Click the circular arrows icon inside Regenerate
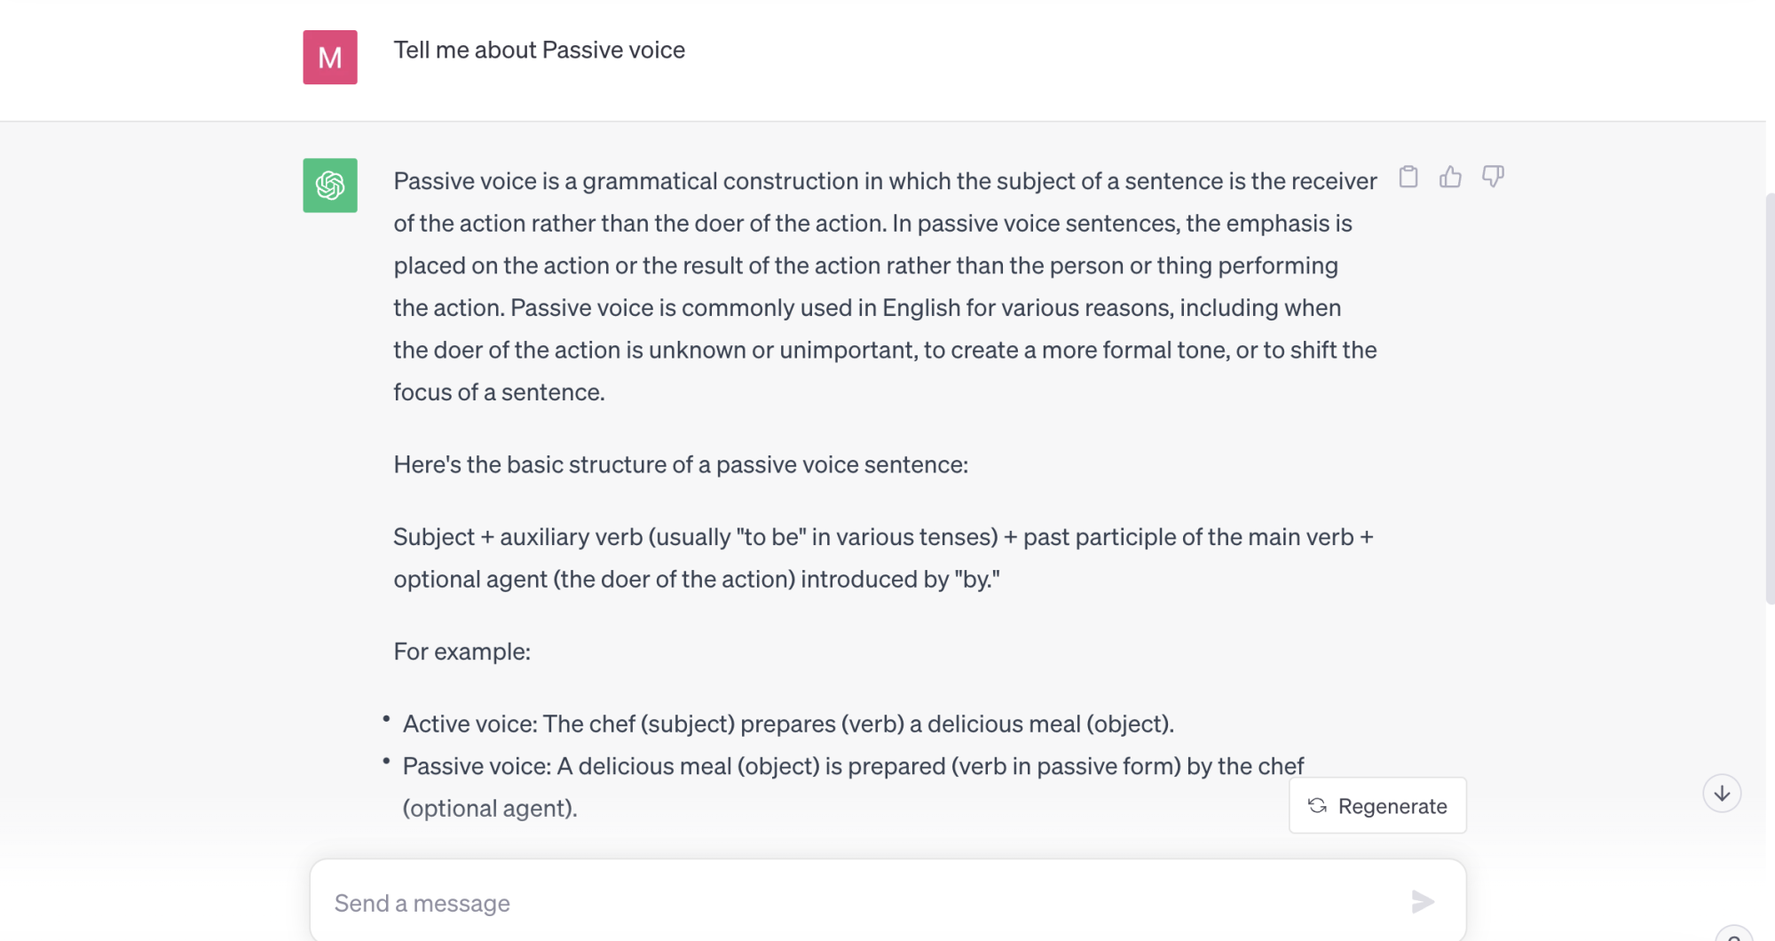 point(1317,805)
